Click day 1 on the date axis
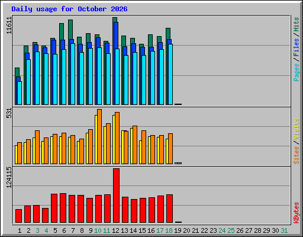Image resolution: width=303 pixels, height=237 pixels. pos(20,230)
